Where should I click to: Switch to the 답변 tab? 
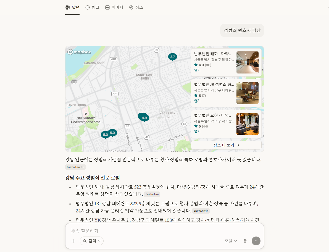tap(72, 7)
